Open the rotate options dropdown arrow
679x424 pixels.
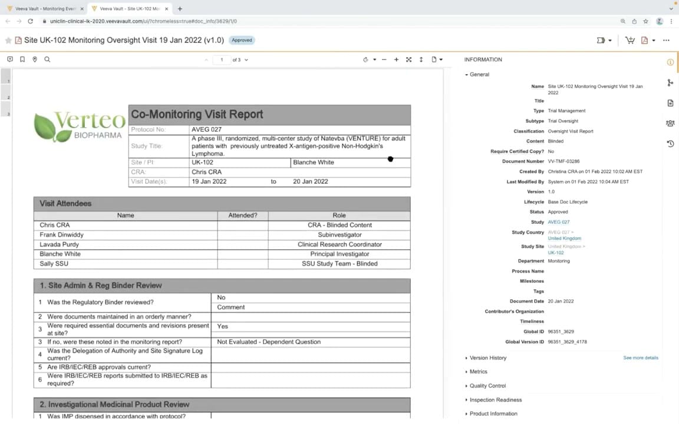click(375, 59)
